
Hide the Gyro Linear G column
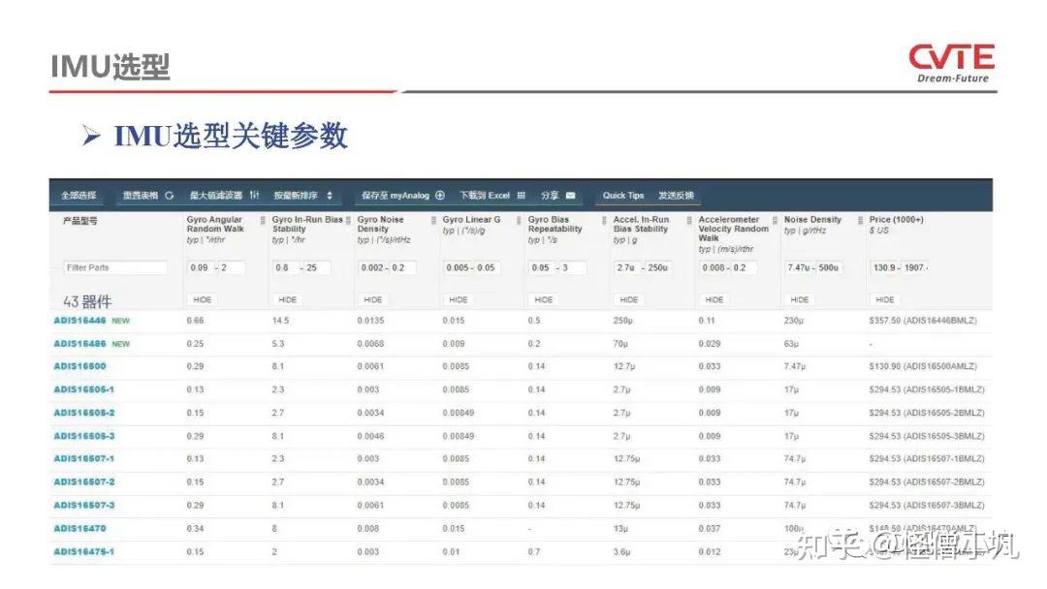(458, 299)
